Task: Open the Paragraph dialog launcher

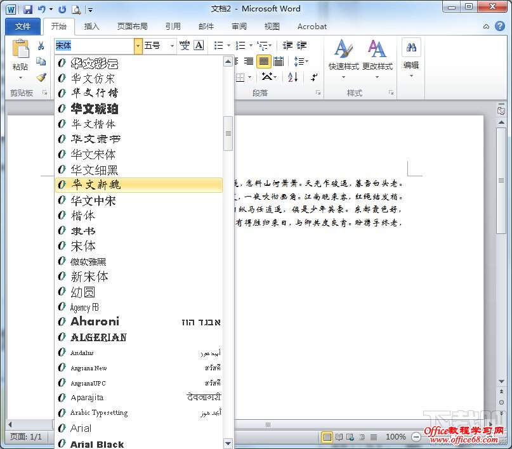Action: [x=318, y=93]
